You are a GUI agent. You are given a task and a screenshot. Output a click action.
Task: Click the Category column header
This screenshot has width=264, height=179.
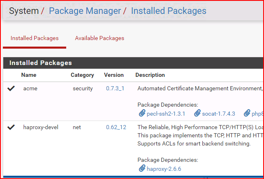[x=82, y=75]
